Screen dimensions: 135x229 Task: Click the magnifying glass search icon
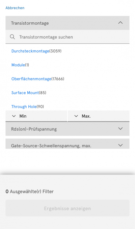pos(12,37)
